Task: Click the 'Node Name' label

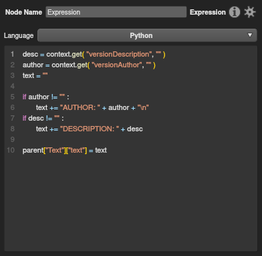Action: pos(23,12)
